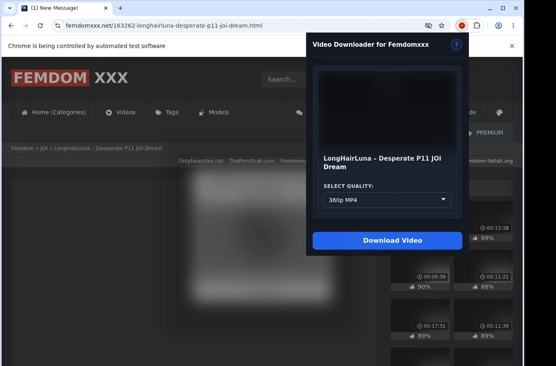This screenshot has width=556, height=366.
Task: Open the Onlyfavorites.net link
Action: [201, 161]
